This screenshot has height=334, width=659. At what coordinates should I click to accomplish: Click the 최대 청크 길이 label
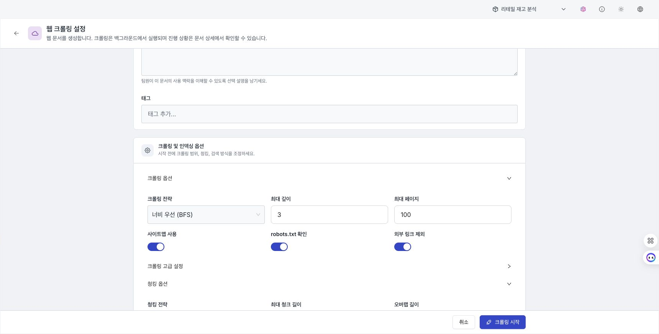click(286, 305)
